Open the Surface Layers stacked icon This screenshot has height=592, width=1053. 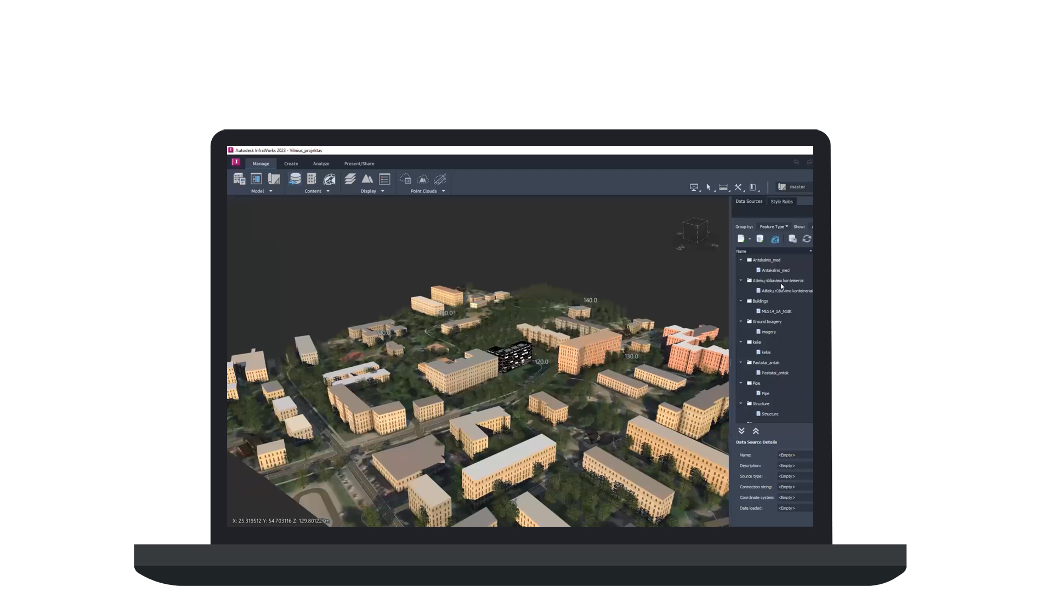click(350, 179)
